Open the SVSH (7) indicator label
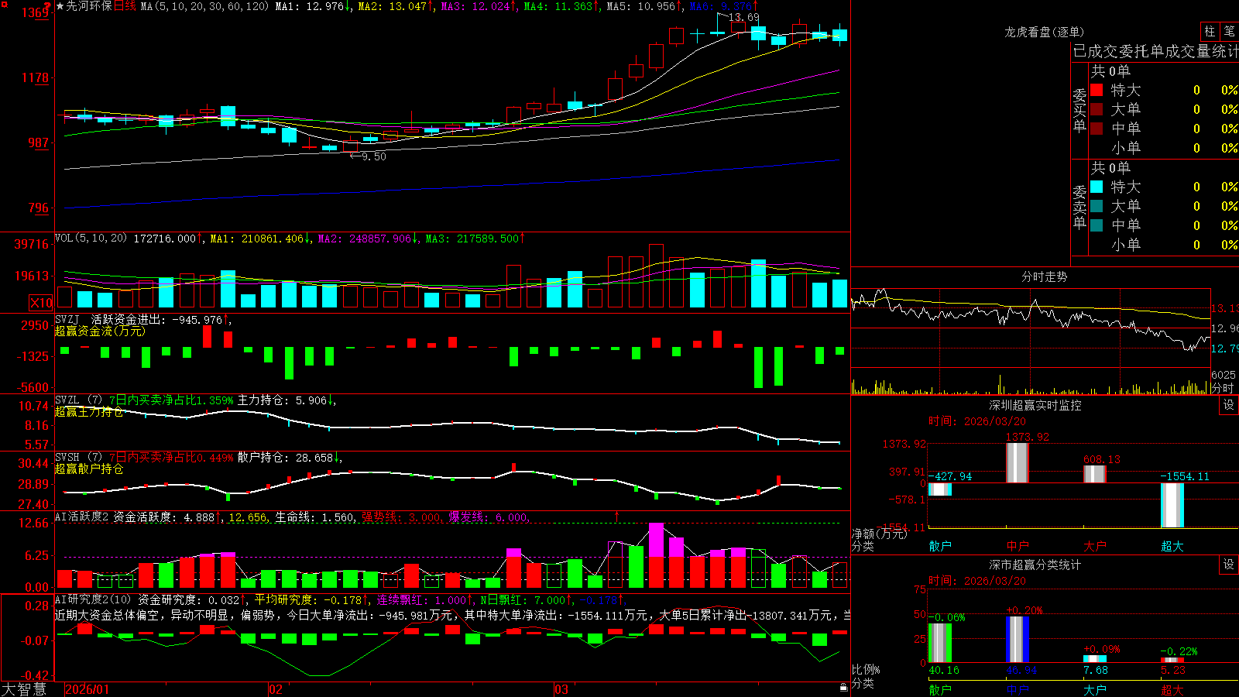Screen dimensions: 1239x697 pyautogui.click(x=79, y=458)
